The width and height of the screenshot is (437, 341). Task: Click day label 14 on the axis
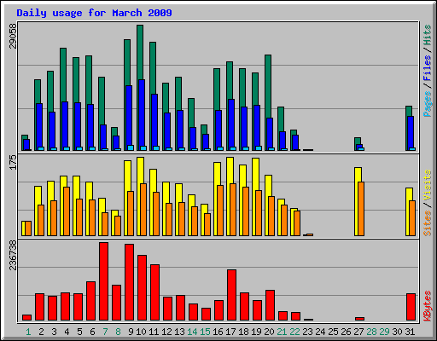(x=192, y=332)
